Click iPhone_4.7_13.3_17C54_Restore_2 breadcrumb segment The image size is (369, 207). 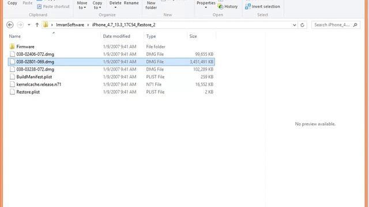coord(123,25)
